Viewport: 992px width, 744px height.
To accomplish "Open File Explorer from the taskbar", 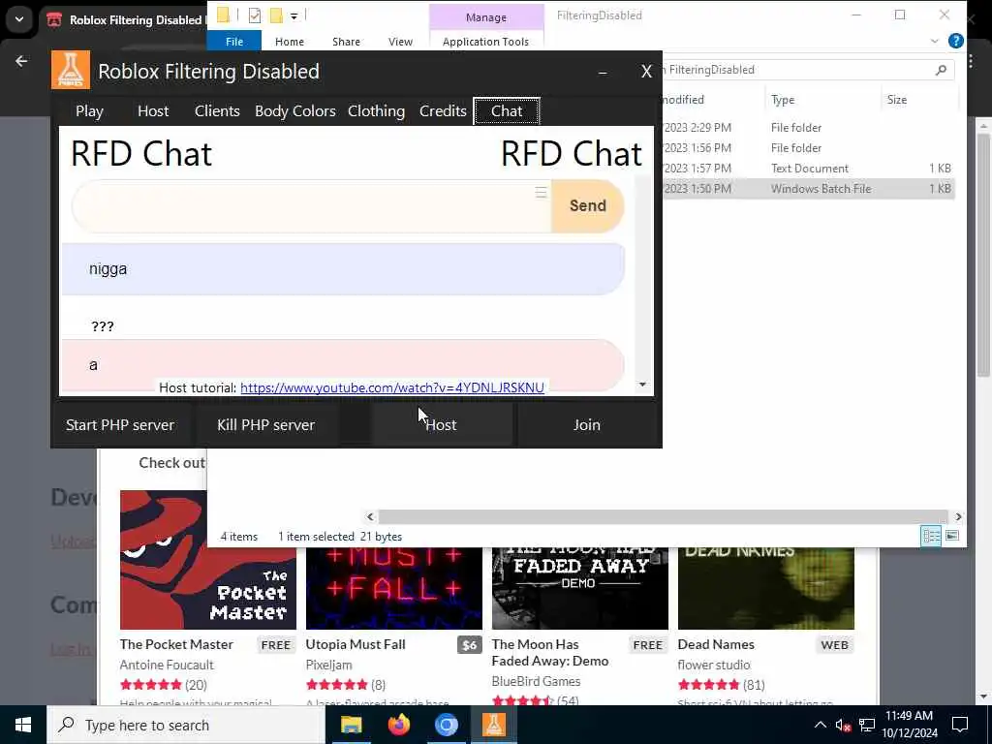I will point(351,725).
